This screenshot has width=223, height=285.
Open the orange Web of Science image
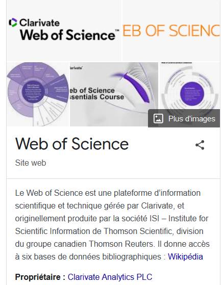click(x=171, y=31)
